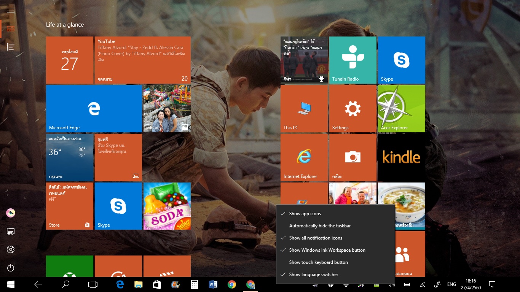Open the Store icon on the taskbar
Image resolution: width=520 pixels, height=292 pixels.
[157, 284]
